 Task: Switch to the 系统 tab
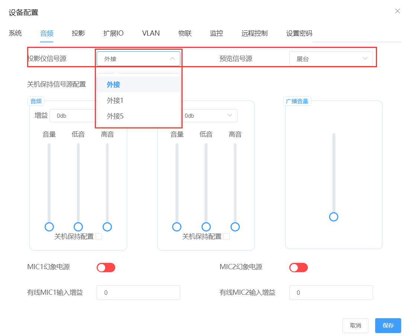tap(15, 33)
